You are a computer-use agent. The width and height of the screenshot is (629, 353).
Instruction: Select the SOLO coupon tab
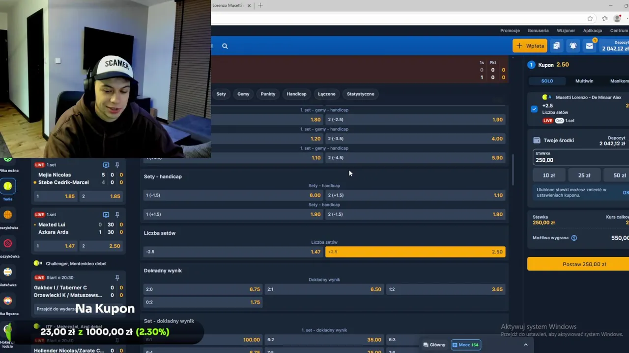coord(547,81)
